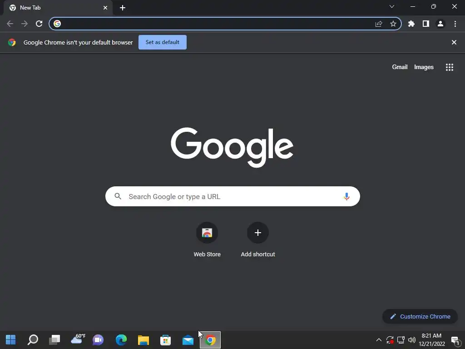The height and width of the screenshot is (349, 465).
Task: Add a new shortcut tile
Action: (x=258, y=240)
